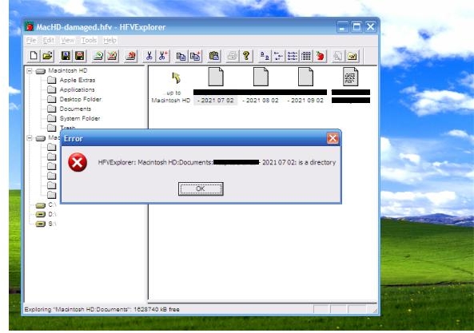
Task: Click the grayed-out printer toolbar icon
Action: [232, 56]
